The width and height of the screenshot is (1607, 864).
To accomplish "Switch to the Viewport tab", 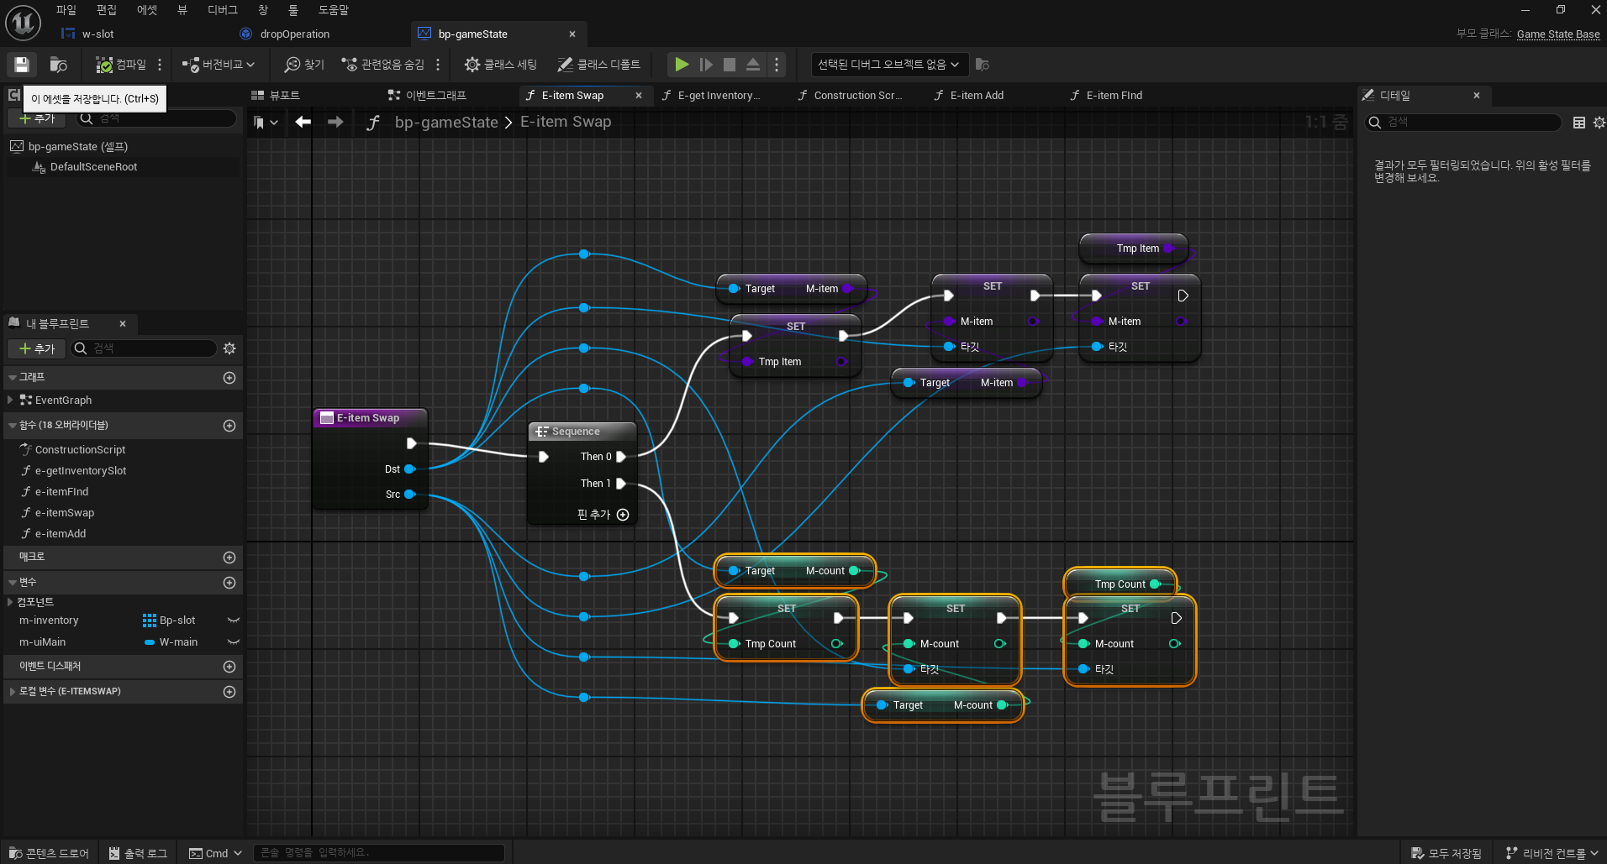I will point(276,96).
